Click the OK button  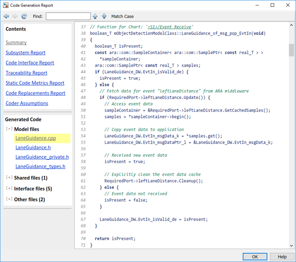pyautogui.click(x=255, y=257)
